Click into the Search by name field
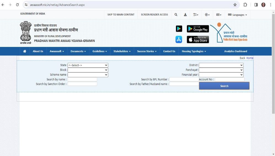This screenshot has width=275, height=156. click(x=82, y=80)
